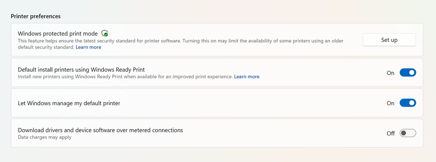Click the gray knob of the metered toggle
436x162 pixels.
[x=404, y=133]
